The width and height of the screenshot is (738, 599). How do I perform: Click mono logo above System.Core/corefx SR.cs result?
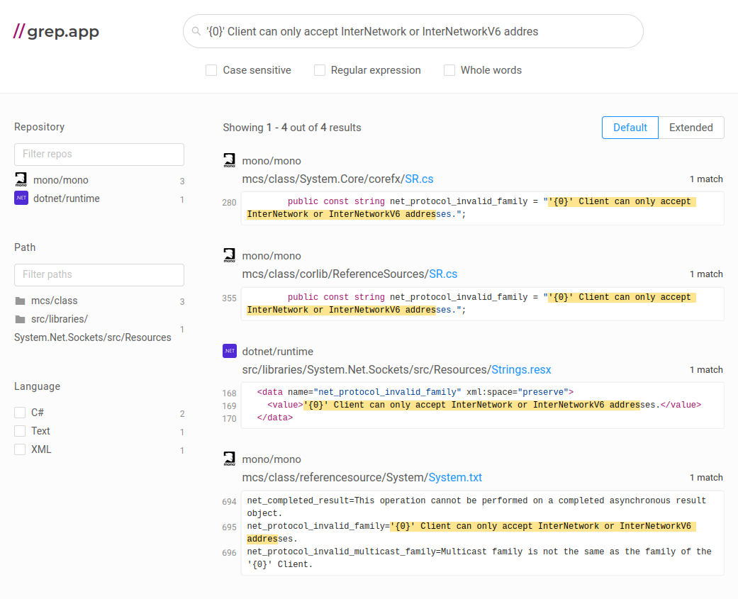pos(229,160)
